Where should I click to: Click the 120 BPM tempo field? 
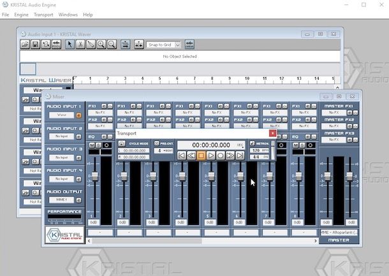[260, 150]
